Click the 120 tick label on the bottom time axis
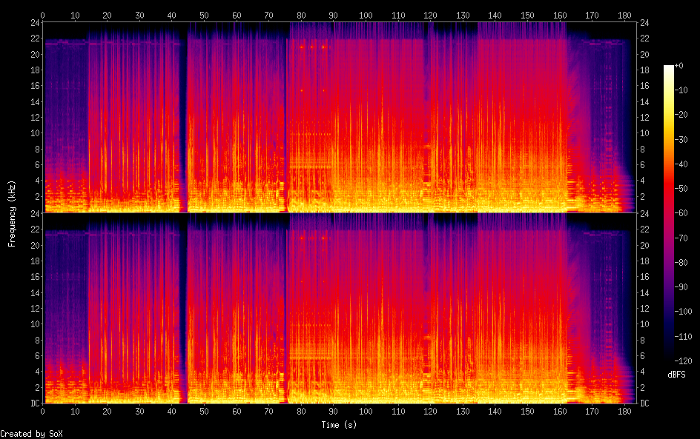Image resolution: width=700 pixels, height=439 pixels. pos(430,412)
